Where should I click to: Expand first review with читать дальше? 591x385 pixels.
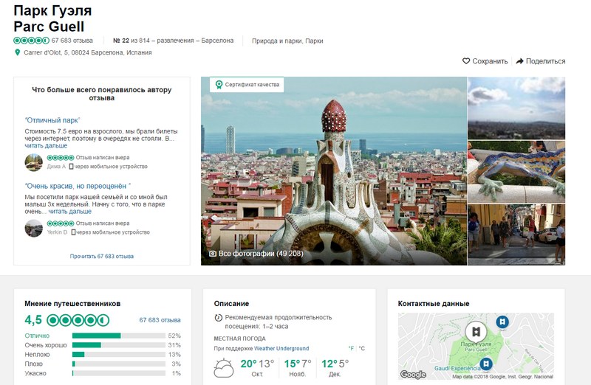pyautogui.click(x=46, y=146)
